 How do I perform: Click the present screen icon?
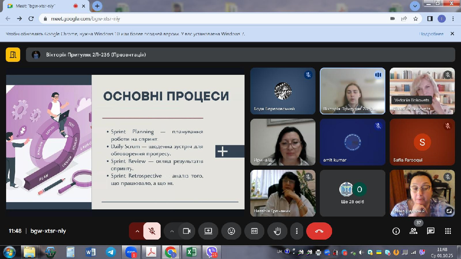(208, 231)
